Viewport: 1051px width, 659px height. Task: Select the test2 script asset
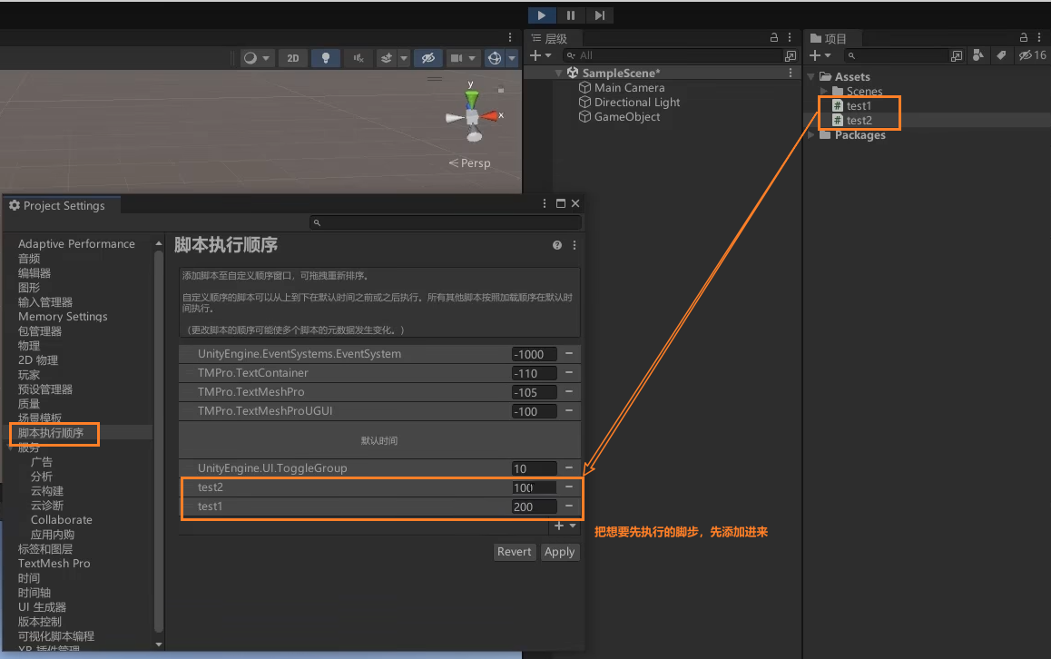click(x=859, y=121)
